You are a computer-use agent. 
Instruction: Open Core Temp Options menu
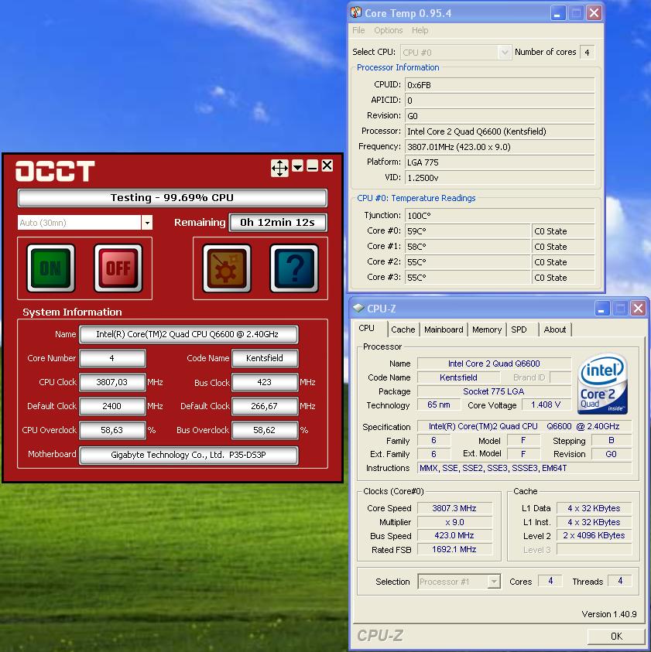tap(389, 30)
